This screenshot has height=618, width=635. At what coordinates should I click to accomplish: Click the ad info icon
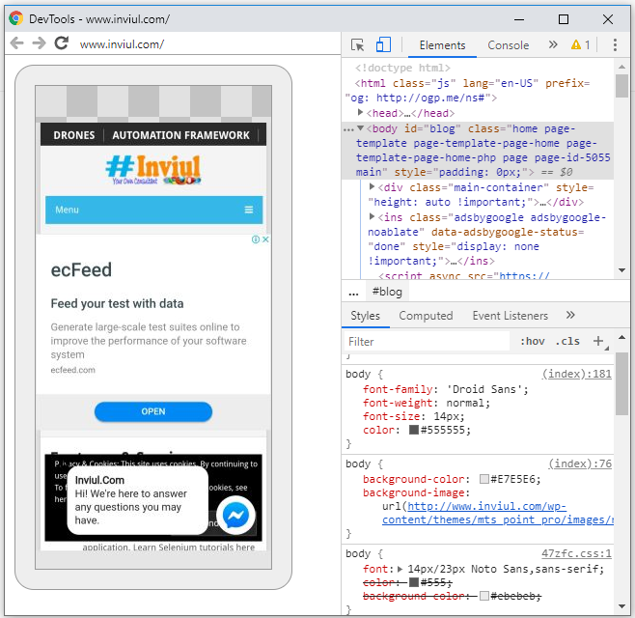pyautogui.click(x=256, y=239)
